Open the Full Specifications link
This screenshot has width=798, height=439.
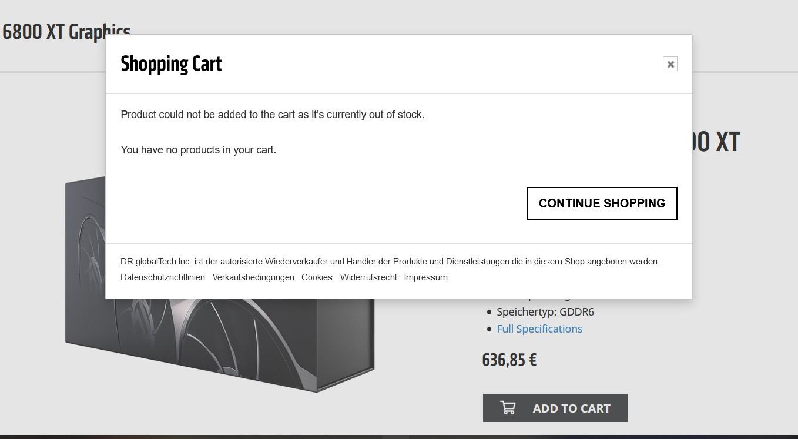[x=539, y=329]
